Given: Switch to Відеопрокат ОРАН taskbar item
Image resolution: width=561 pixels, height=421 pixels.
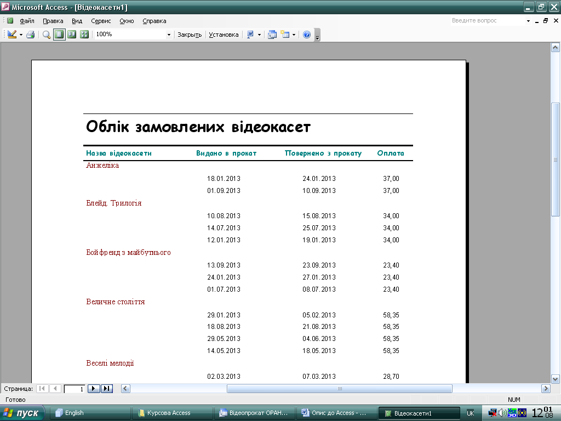Looking at the screenshot, I should [x=255, y=413].
